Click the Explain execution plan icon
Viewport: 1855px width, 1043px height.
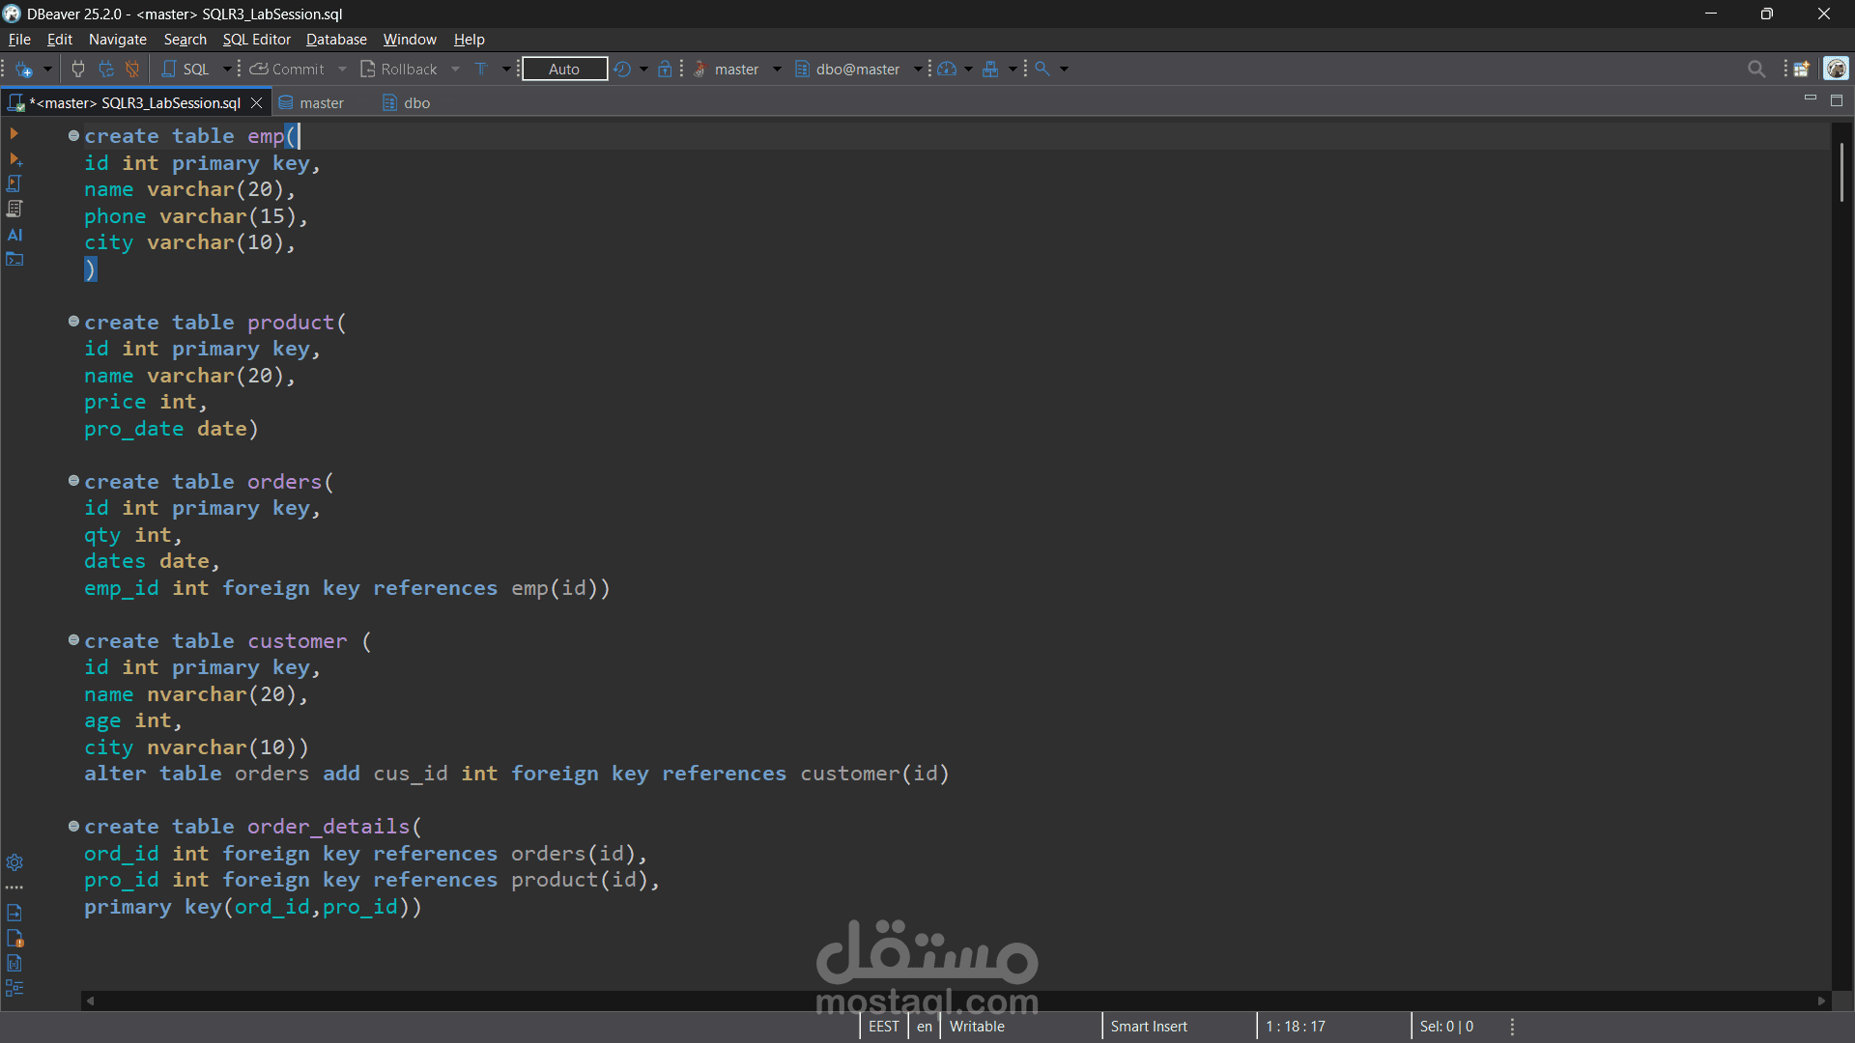pos(14,209)
